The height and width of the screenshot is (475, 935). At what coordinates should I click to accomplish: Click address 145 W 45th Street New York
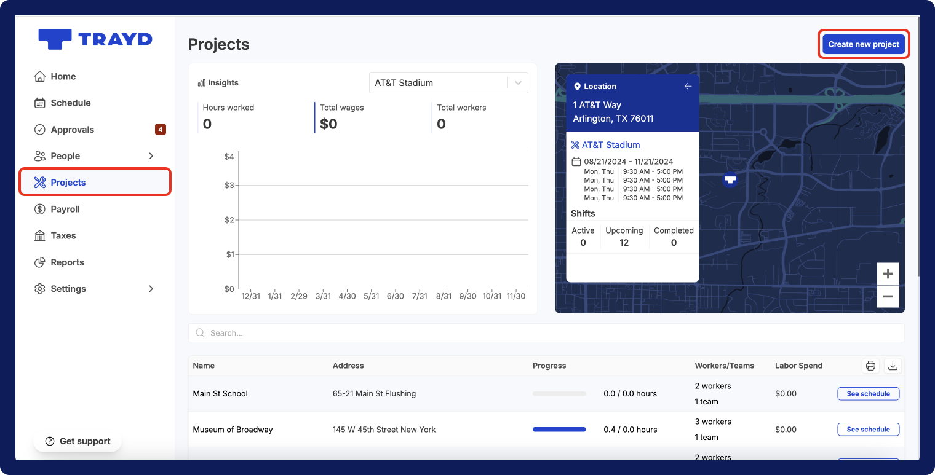pos(384,430)
